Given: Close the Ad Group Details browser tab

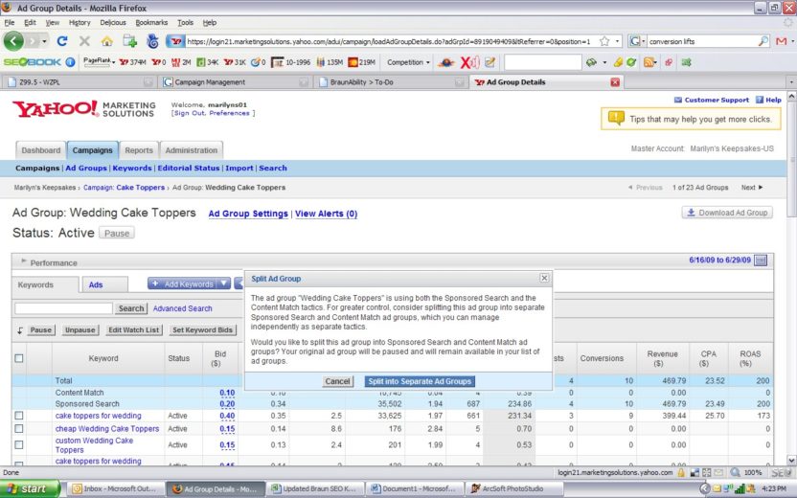Looking at the screenshot, I should point(615,81).
